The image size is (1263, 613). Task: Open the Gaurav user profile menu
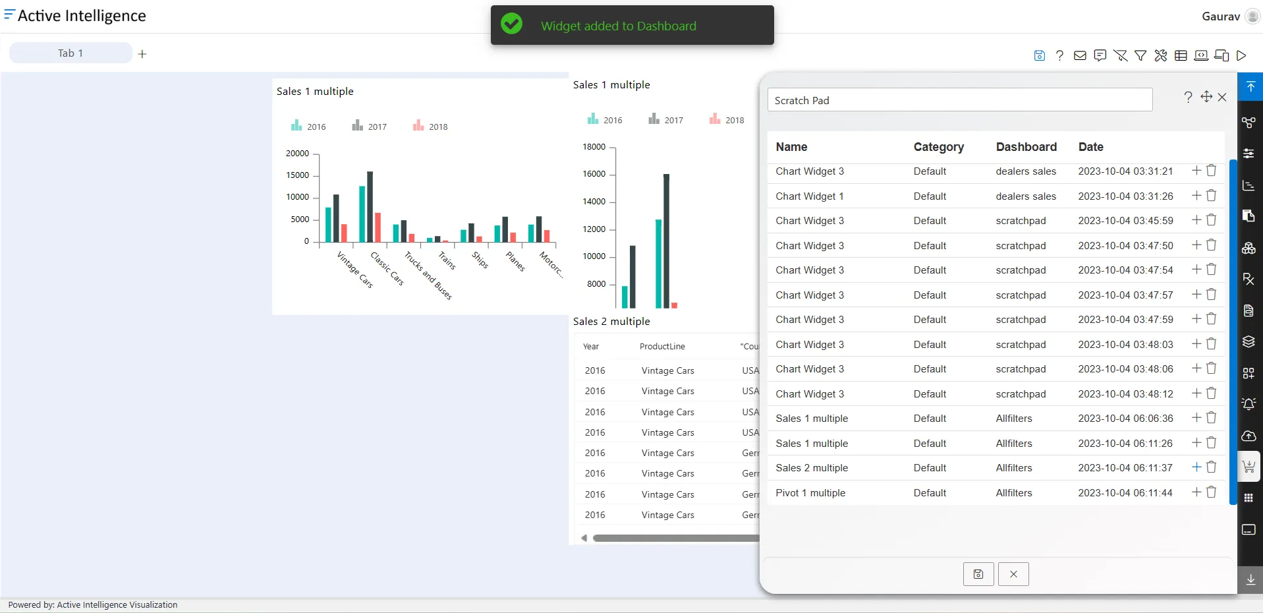click(1230, 16)
